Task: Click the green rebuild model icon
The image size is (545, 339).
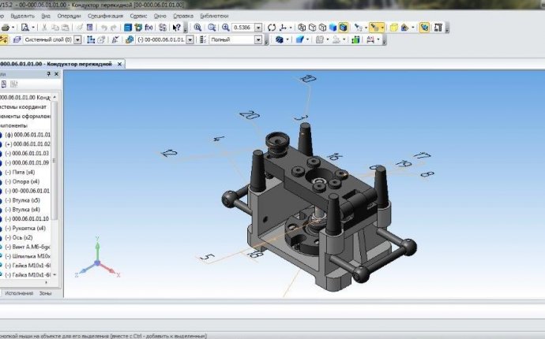Action: pos(355,39)
